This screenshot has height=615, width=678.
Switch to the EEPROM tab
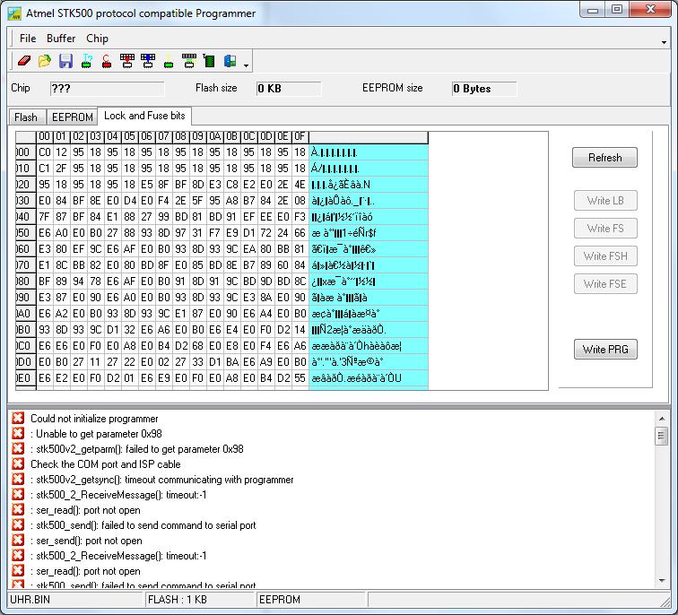[73, 117]
